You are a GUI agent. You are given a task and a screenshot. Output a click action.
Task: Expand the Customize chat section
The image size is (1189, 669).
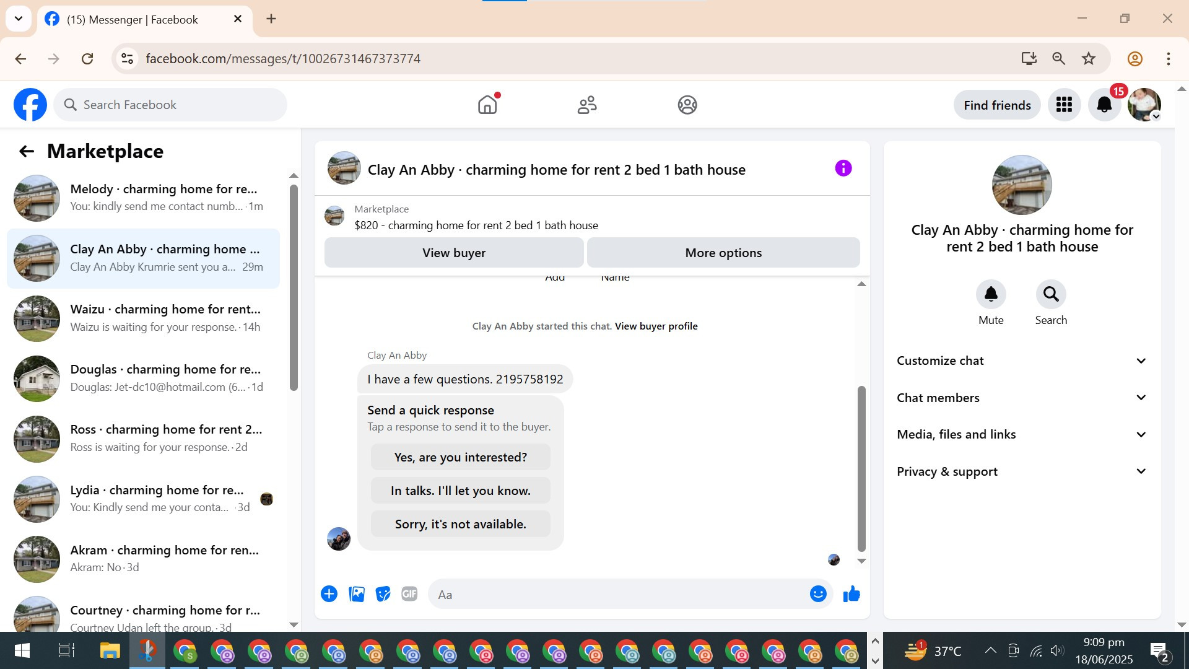pyautogui.click(x=1022, y=361)
